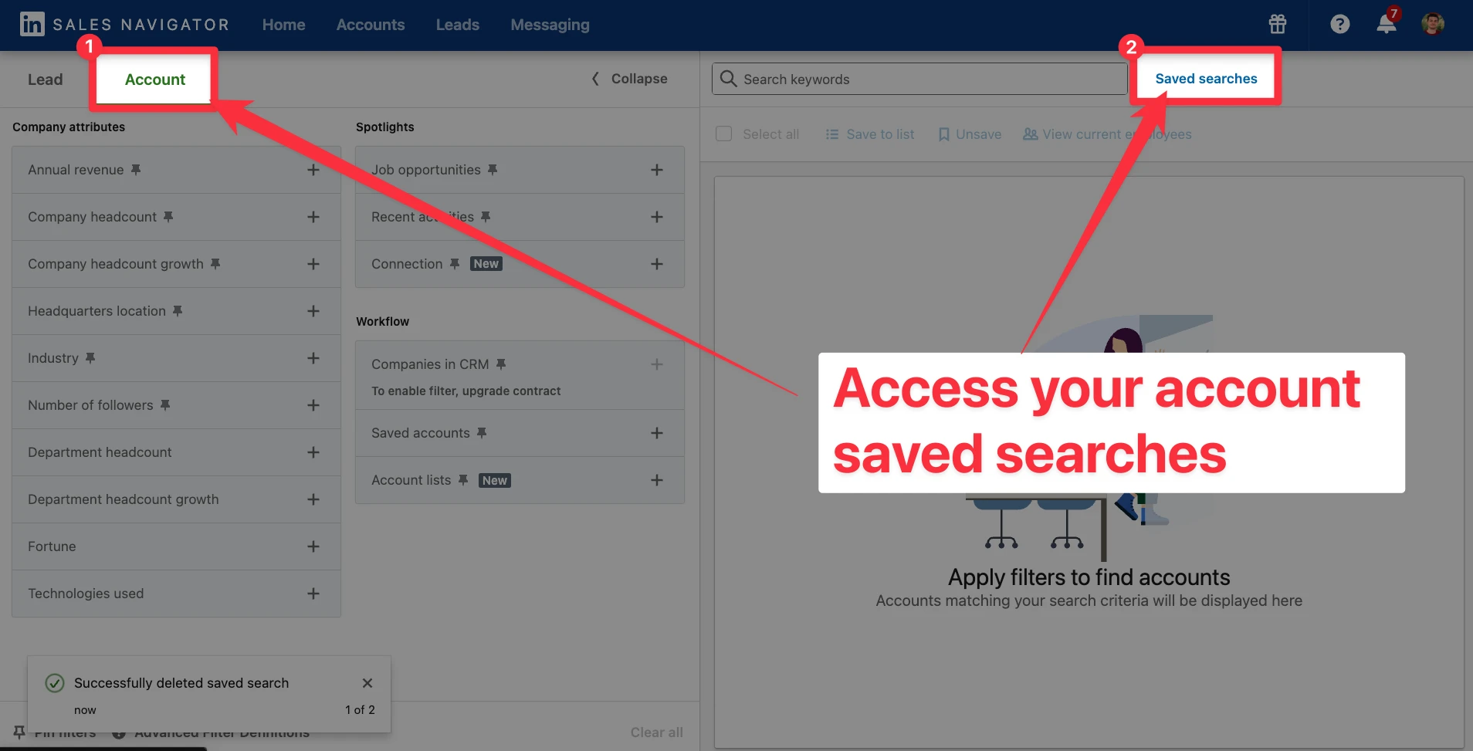
Task: Pin the Job opportunities filter
Action: [493, 170]
